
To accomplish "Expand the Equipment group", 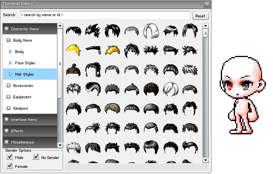I will (x=8, y=97).
